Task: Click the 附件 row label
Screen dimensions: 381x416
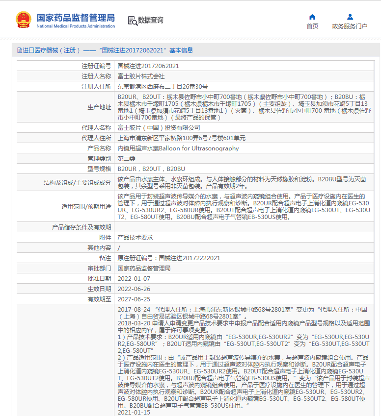Action: point(105,238)
